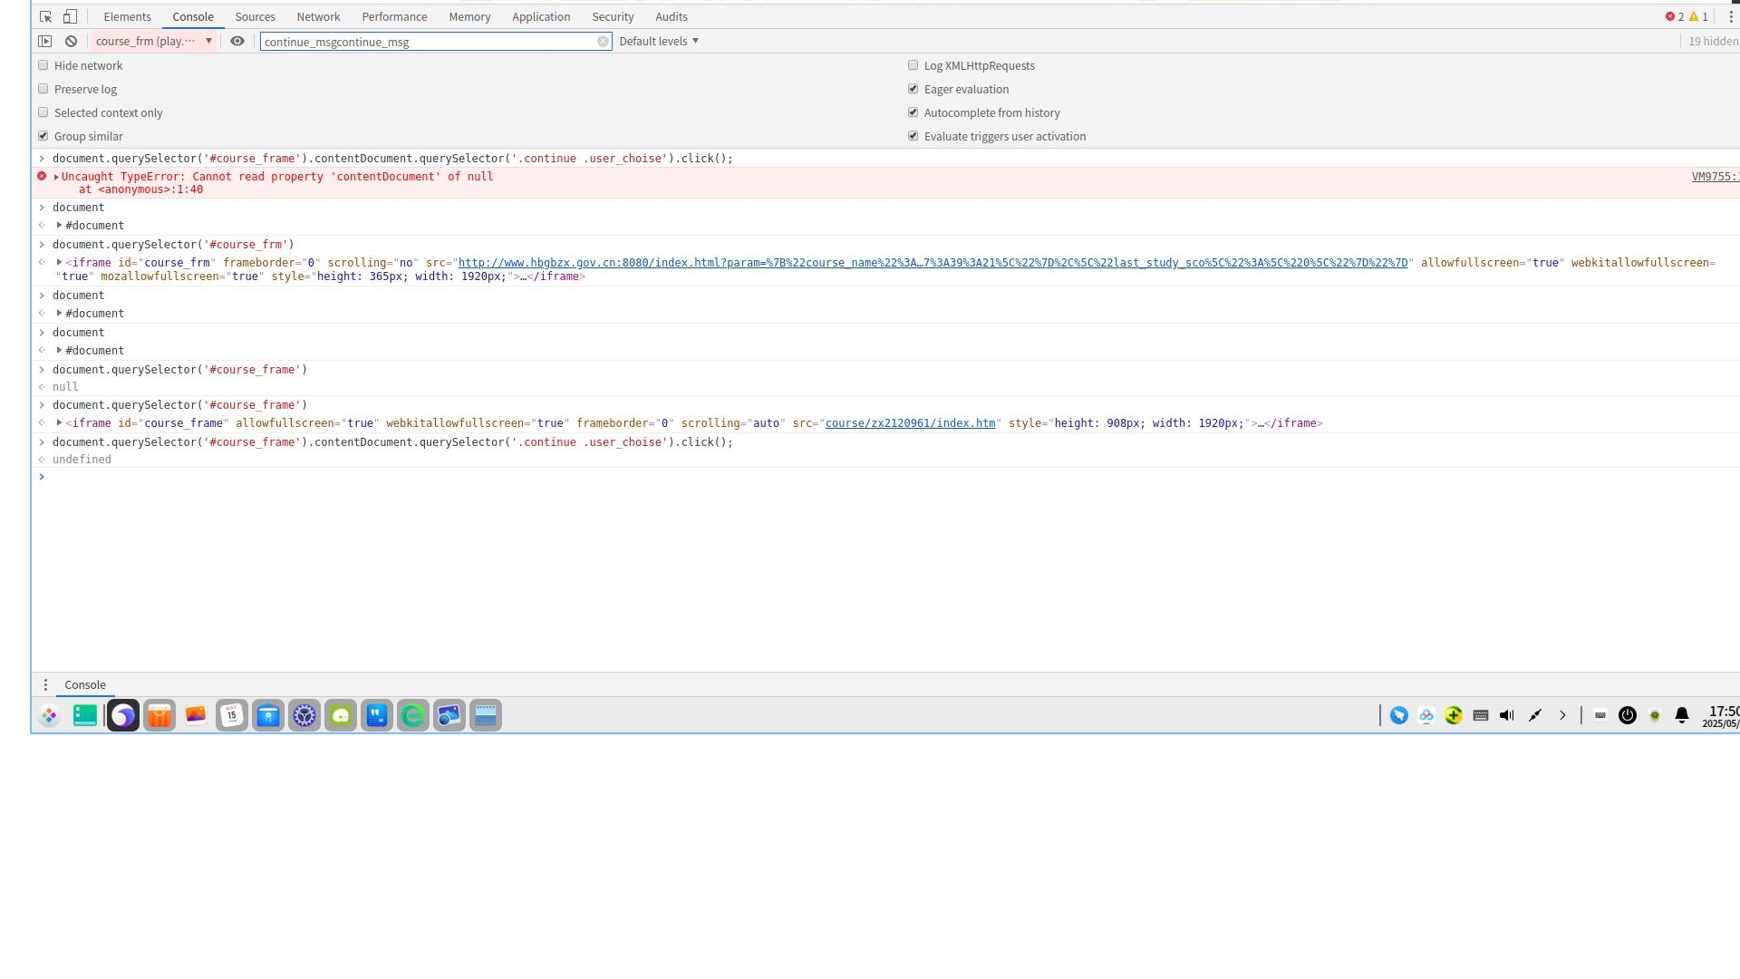Click the notification bell in system tray

(x=1681, y=715)
